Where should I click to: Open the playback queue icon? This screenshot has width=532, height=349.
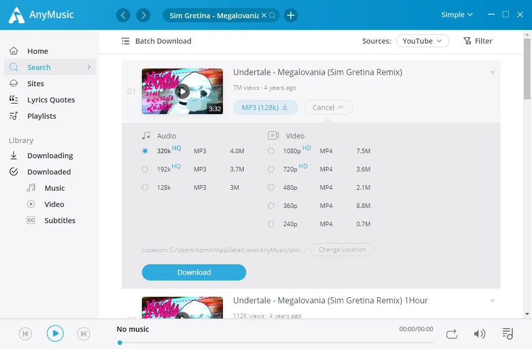(x=507, y=333)
